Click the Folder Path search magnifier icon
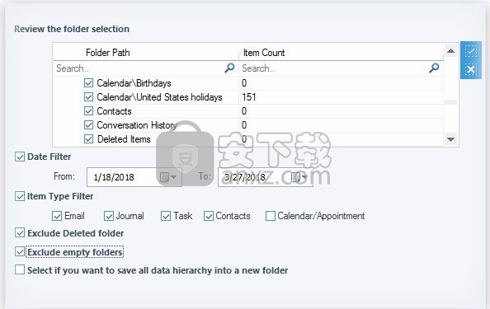The width and height of the screenshot is (490, 309). pos(229,68)
